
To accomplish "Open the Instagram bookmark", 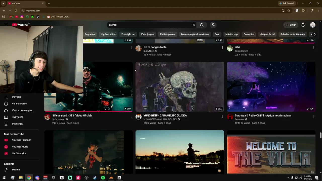I will point(22,17).
